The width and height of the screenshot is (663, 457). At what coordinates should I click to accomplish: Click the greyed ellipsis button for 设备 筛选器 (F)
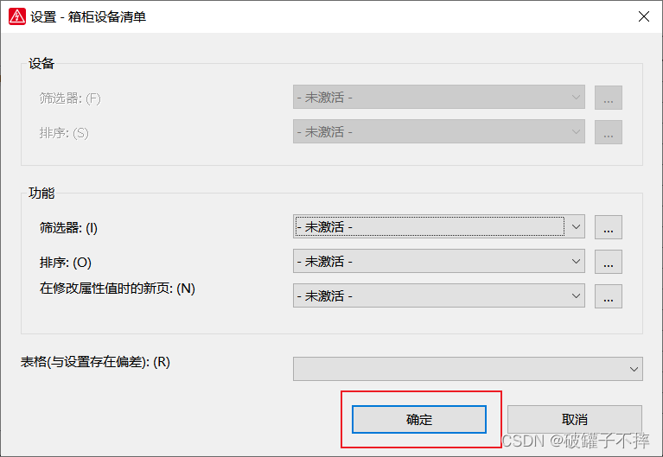(x=609, y=98)
